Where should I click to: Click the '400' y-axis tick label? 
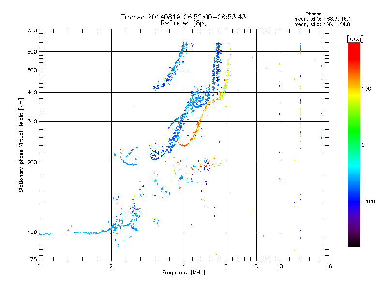[x=32, y=92]
